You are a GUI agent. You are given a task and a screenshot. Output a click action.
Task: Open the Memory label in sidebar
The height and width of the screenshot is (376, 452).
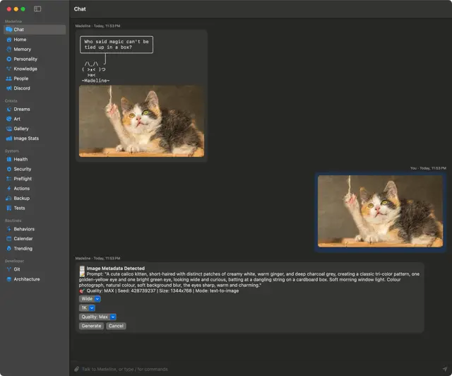pyautogui.click(x=23, y=49)
